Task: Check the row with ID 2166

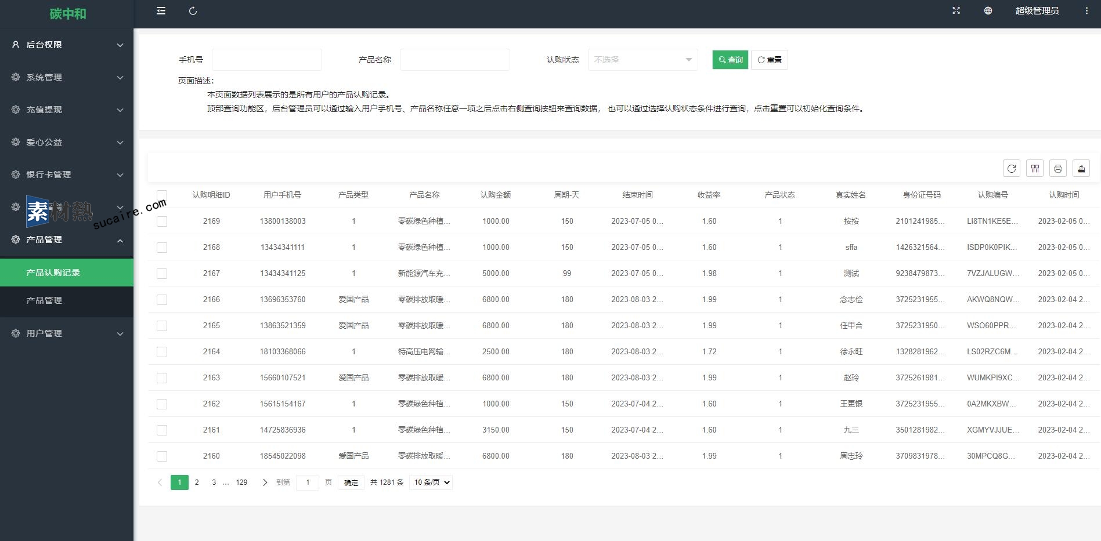Action: coord(162,300)
